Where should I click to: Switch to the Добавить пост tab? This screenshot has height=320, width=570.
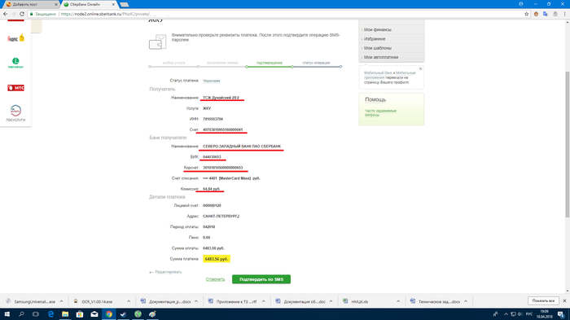point(31,4)
